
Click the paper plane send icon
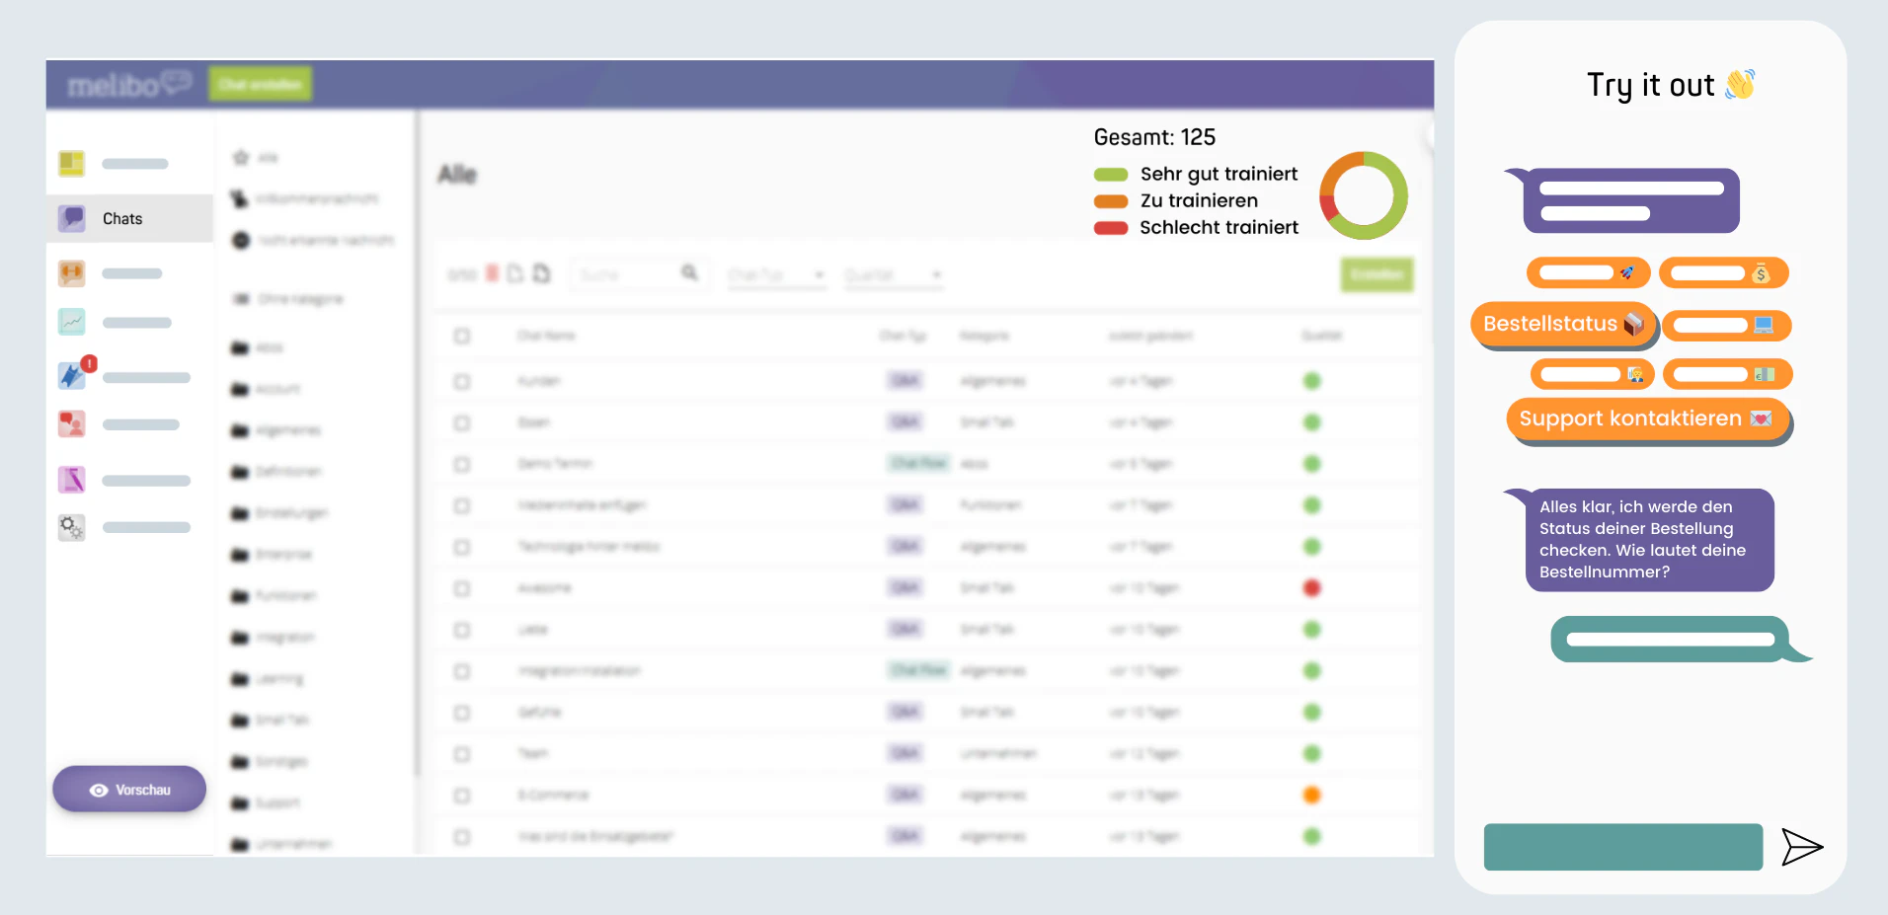[1803, 847]
